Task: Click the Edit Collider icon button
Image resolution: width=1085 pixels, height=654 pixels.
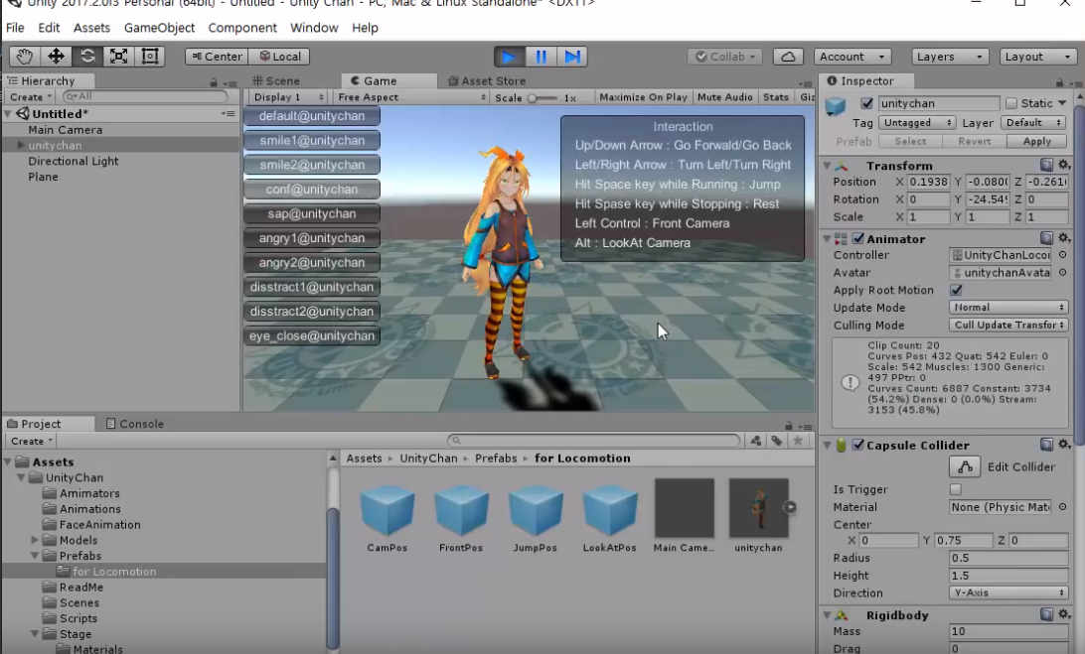Action: tap(965, 466)
